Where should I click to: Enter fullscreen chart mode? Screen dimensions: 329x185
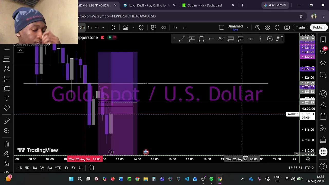pos(277,27)
